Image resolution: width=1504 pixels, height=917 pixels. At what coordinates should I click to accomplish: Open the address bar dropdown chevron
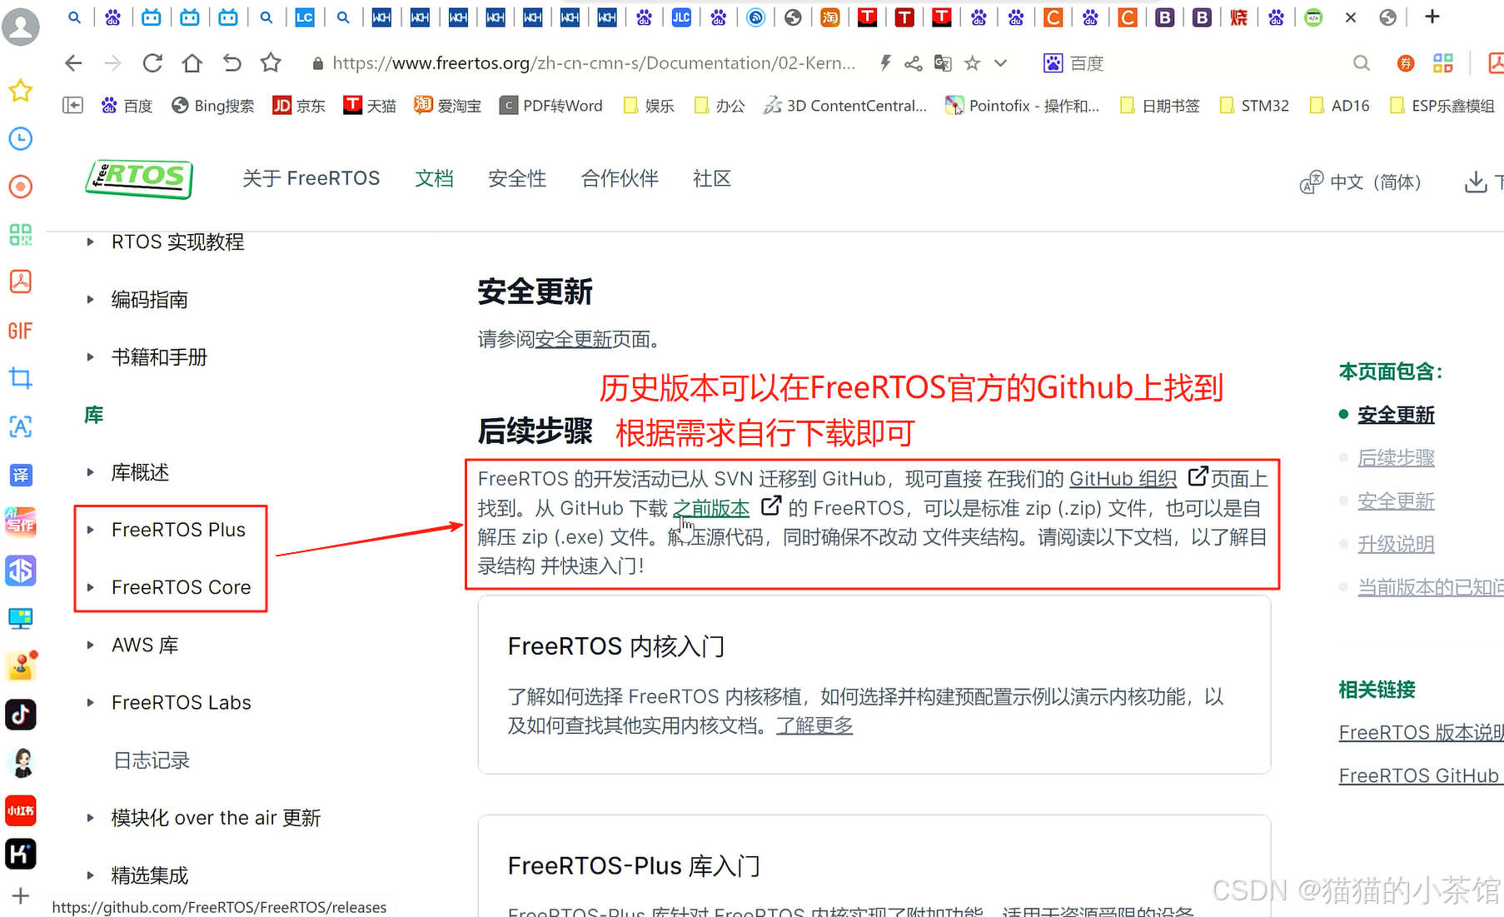click(x=1001, y=63)
